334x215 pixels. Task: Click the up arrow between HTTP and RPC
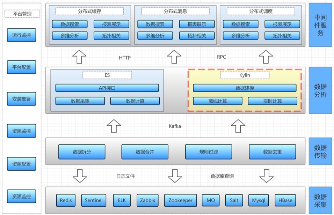174,57
